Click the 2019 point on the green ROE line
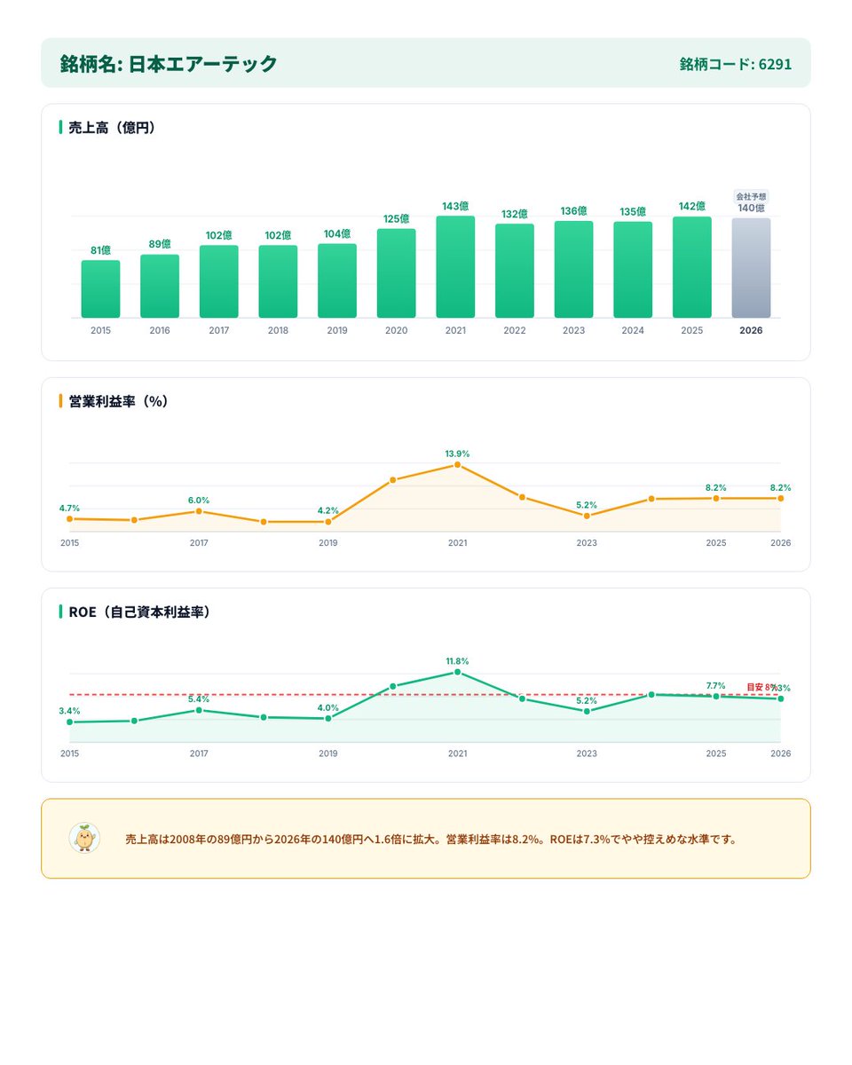This screenshot has width=852, height=1065. pos(328,718)
